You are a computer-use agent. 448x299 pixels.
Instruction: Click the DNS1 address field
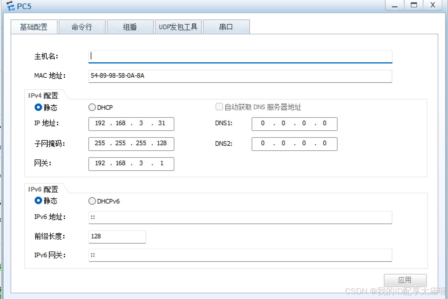pyautogui.click(x=295, y=124)
